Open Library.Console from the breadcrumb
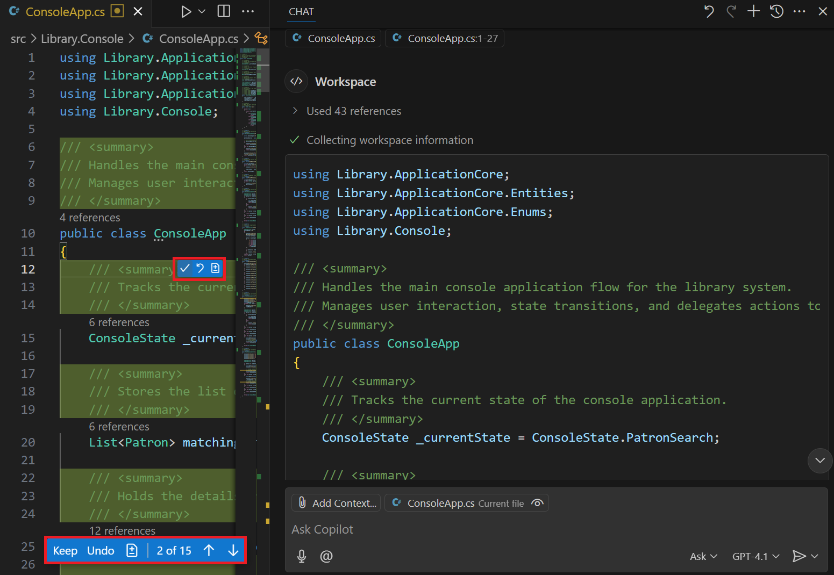Viewport: 834px width, 575px height. [82, 38]
